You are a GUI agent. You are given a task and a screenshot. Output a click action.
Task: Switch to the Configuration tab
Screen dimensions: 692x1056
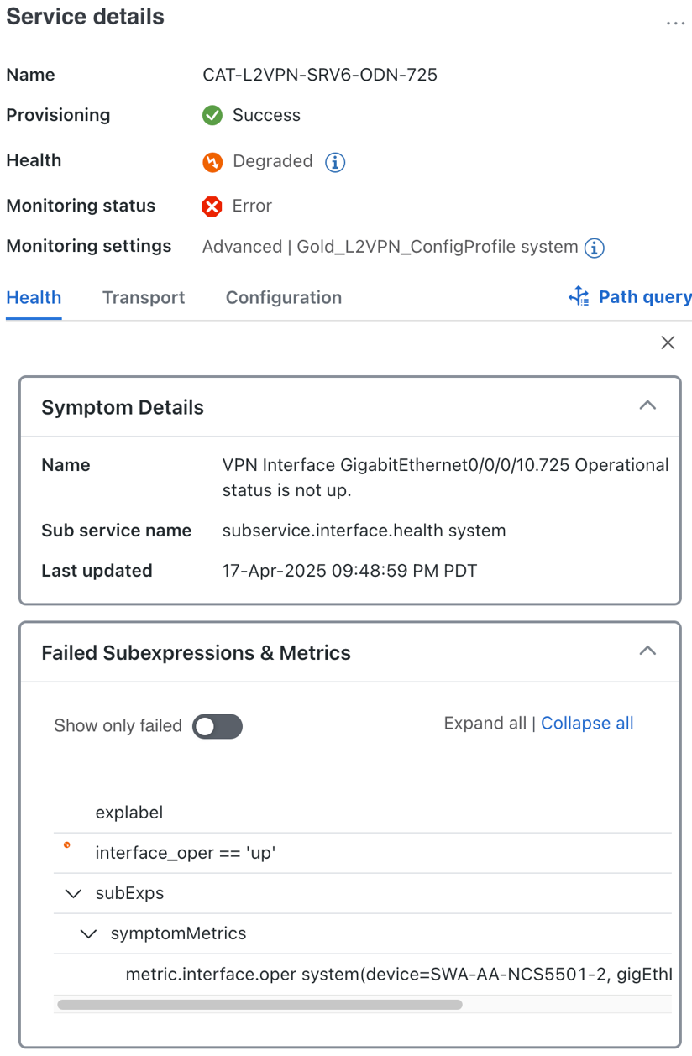(284, 298)
